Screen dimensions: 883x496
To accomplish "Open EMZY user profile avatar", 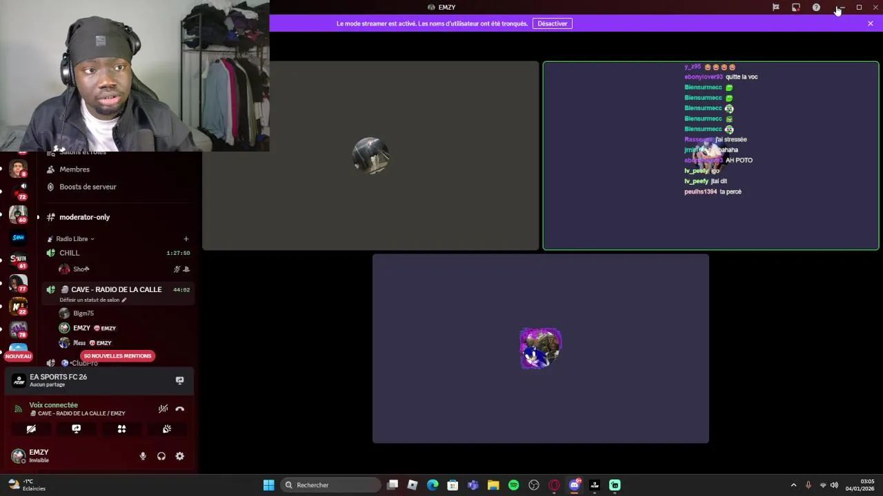I will (x=18, y=456).
